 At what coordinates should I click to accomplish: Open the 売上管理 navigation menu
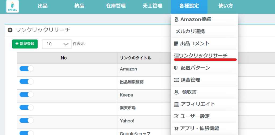coord(152,6)
